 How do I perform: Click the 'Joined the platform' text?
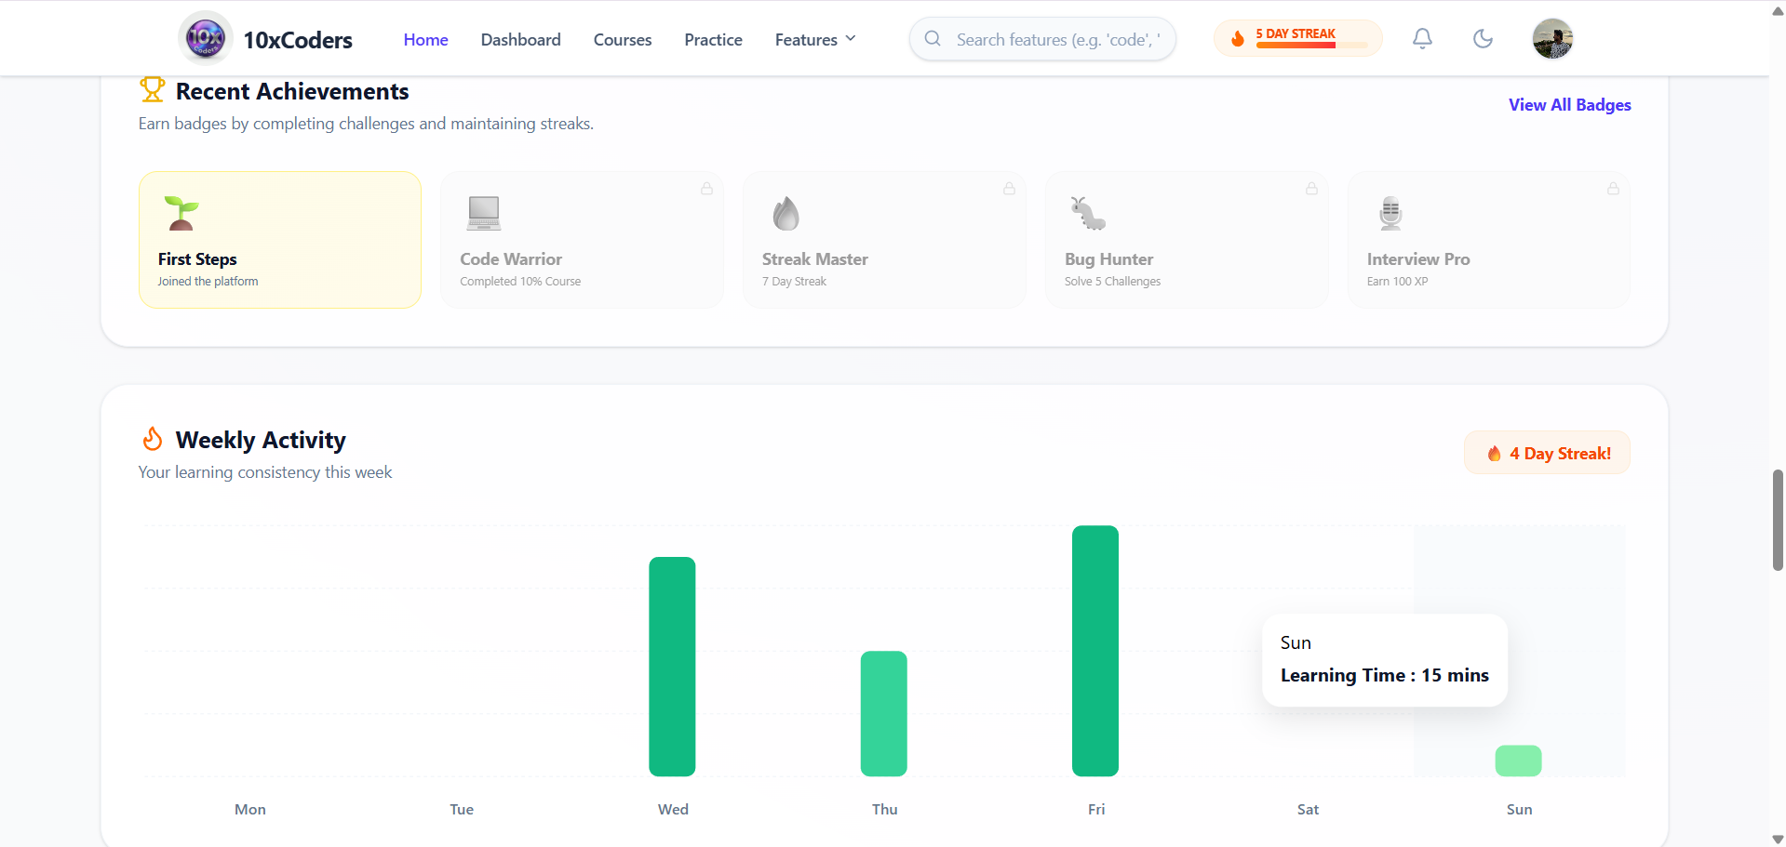(x=208, y=282)
